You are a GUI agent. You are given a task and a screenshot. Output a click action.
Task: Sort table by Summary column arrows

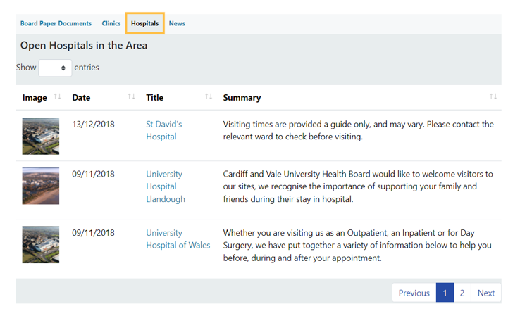tap(493, 96)
